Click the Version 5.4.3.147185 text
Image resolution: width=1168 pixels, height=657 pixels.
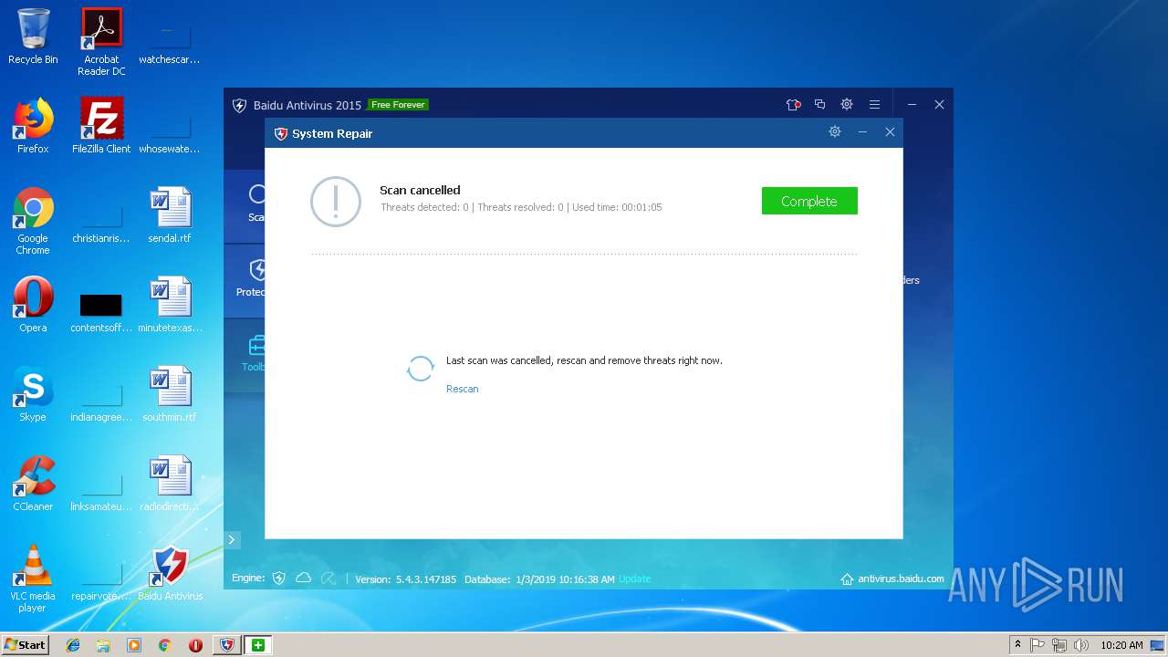coord(405,579)
